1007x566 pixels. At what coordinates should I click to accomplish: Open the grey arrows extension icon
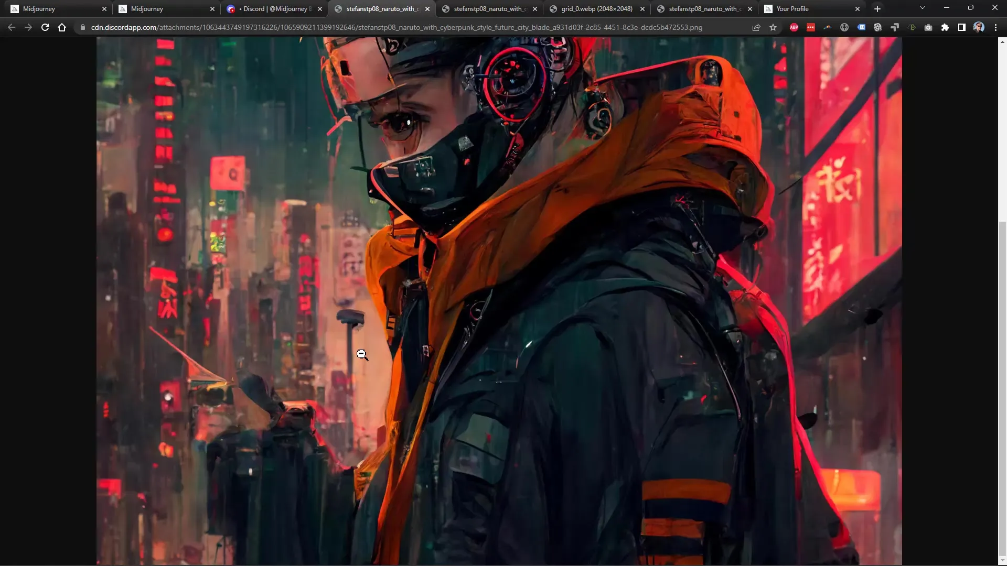point(895,27)
